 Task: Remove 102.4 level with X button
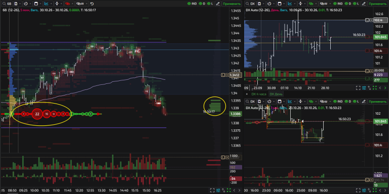tap(371, 20)
